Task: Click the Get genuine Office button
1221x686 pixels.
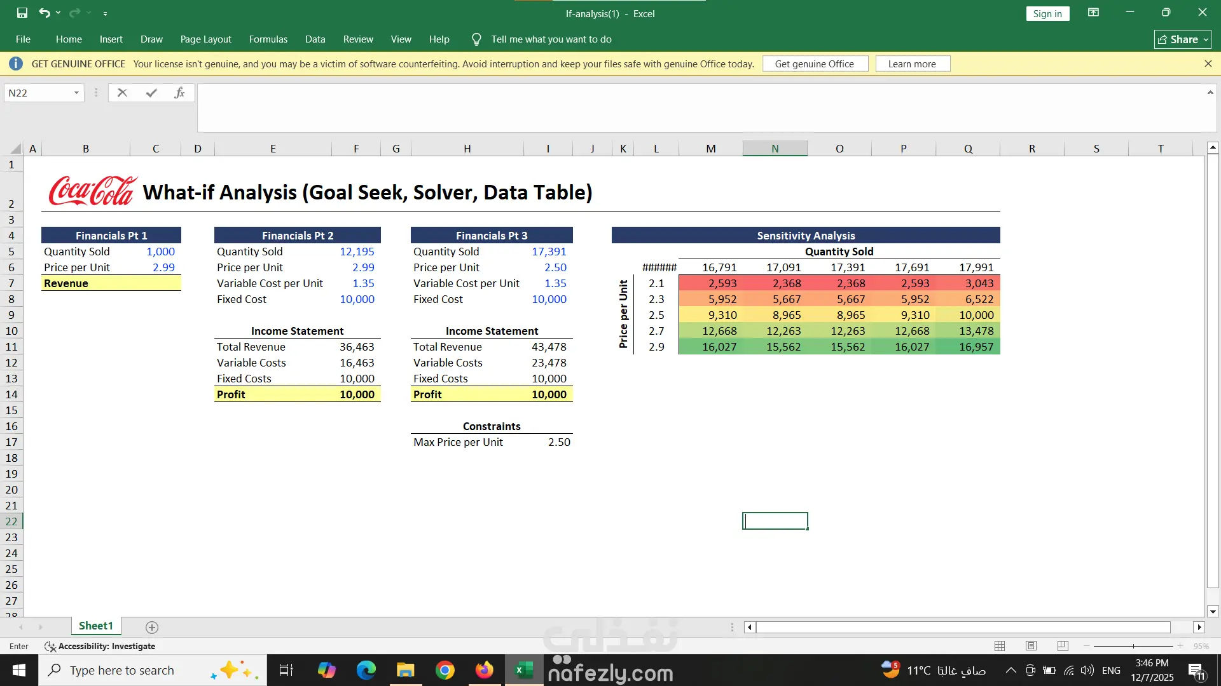Action: [814, 64]
